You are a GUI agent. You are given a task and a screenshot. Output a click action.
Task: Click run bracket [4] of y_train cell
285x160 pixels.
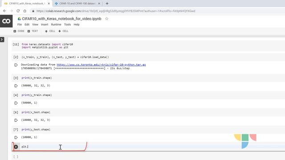(16, 95)
